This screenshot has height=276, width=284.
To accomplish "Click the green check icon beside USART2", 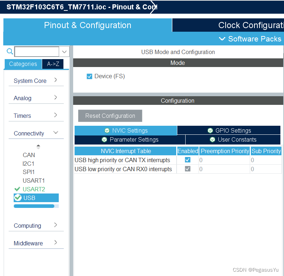I will click(17, 189).
